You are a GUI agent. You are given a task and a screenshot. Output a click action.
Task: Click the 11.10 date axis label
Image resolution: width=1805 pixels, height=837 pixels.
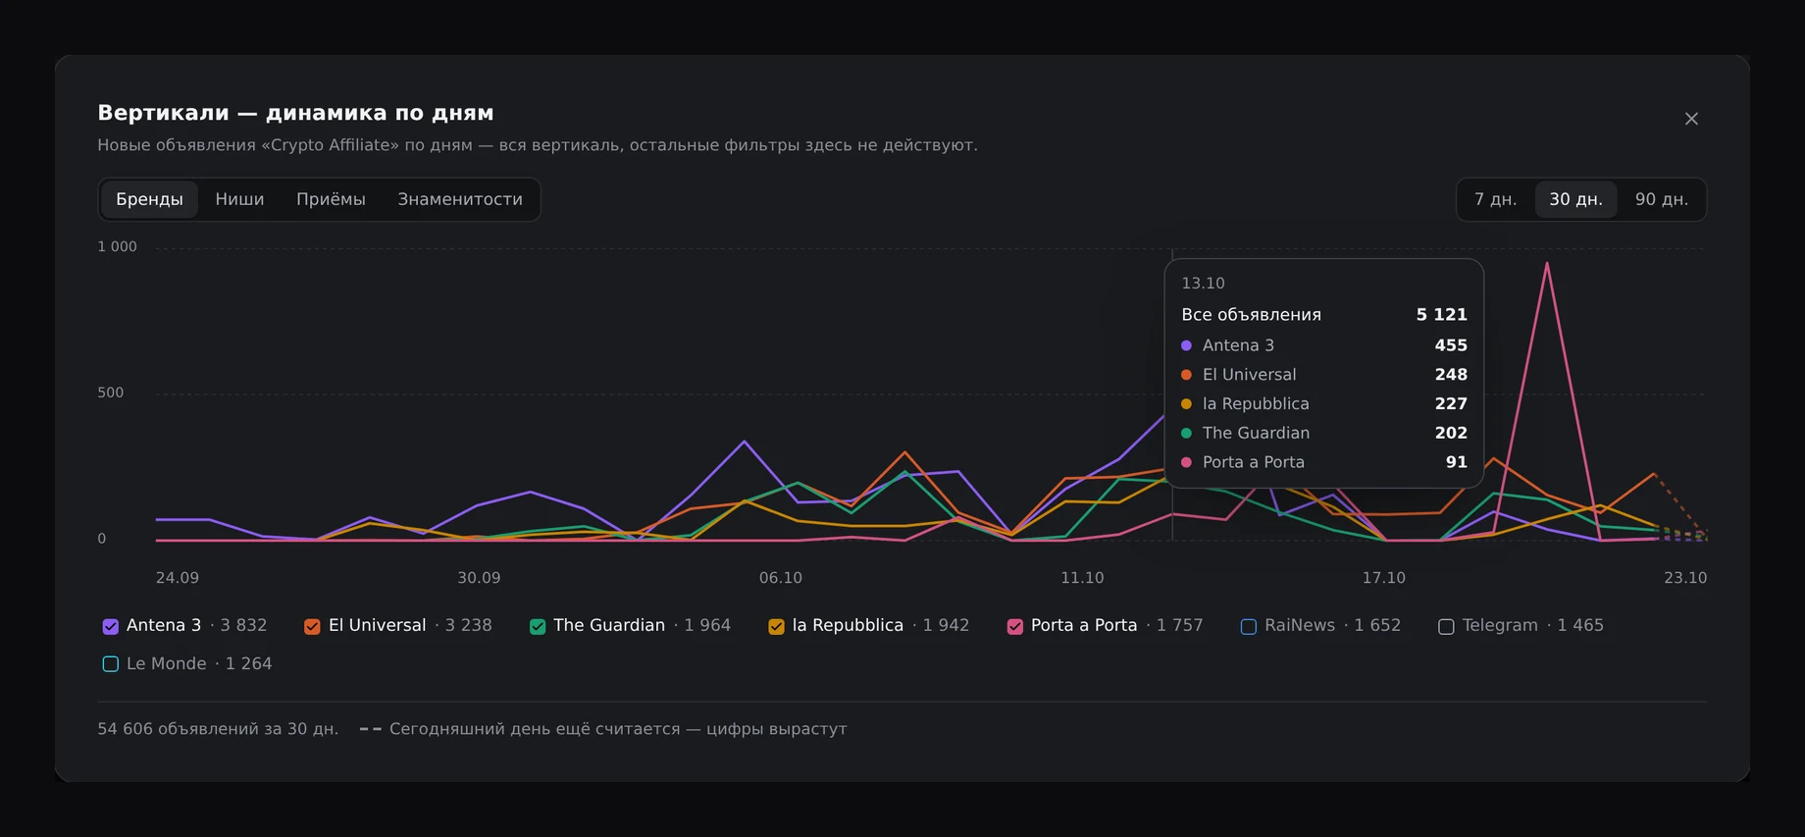pos(1082,578)
